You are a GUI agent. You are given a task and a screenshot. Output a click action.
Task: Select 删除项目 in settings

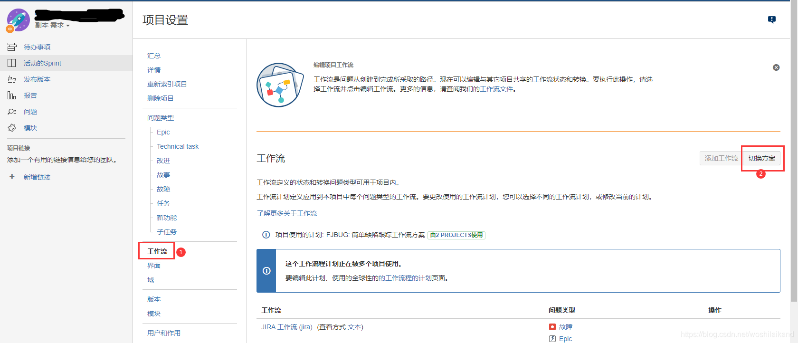coord(161,98)
